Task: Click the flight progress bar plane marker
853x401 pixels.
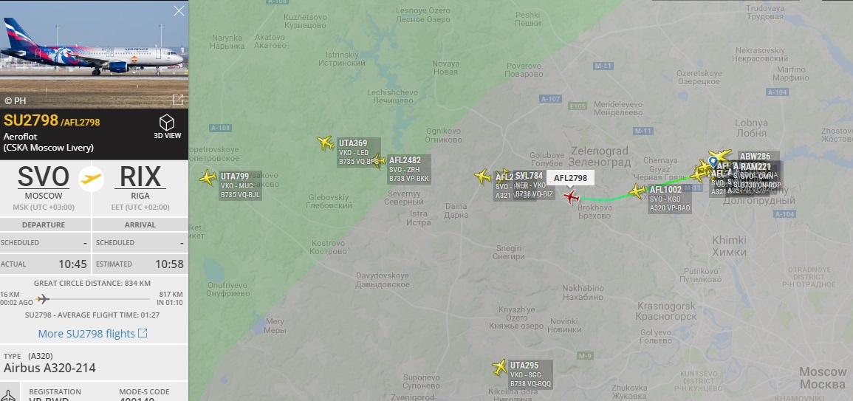Action: [42, 298]
